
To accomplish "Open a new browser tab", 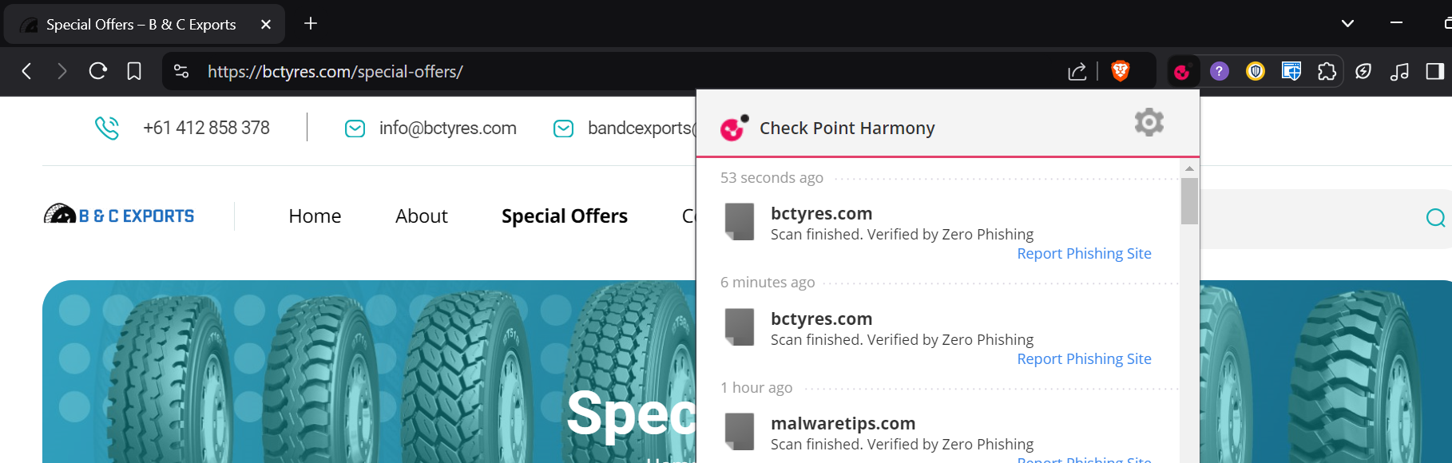I will coord(311,24).
